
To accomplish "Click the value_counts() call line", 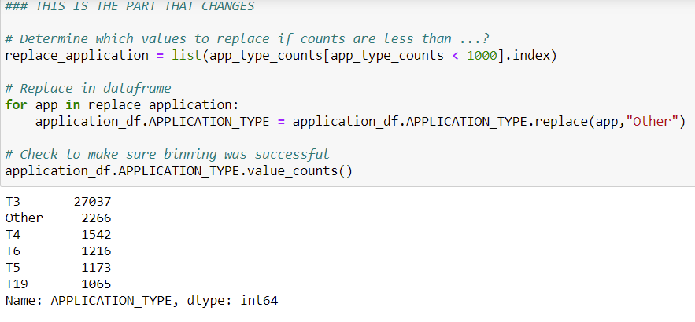I will (x=179, y=171).
